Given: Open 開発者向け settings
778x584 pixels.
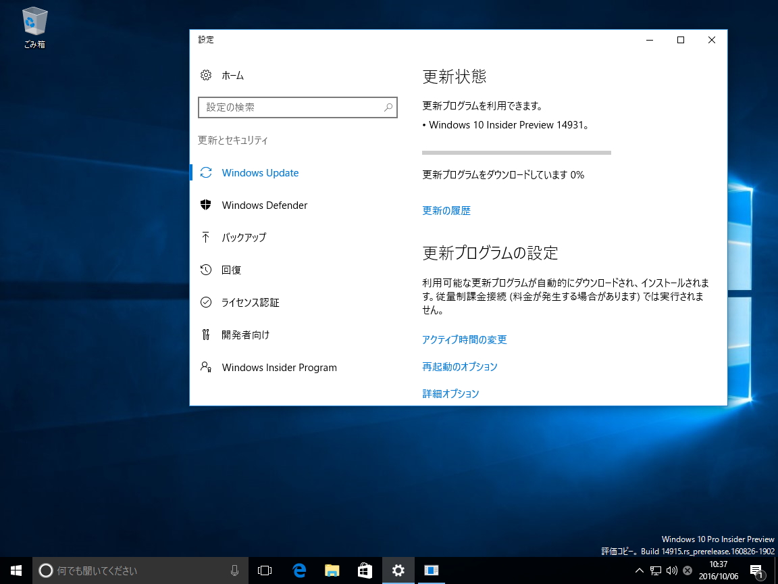Looking at the screenshot, I should coord(244,335).
